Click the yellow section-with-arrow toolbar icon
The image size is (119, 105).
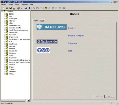pos(46,8)
